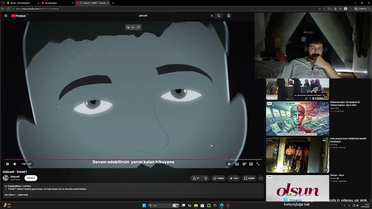Screen dimensions: 372x209
Task: Dislike the video
Action: click(206, 178)
